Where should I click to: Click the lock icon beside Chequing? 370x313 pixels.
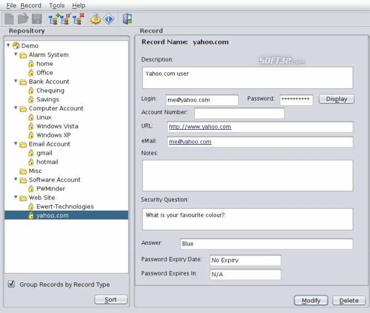tap(31, 90)
